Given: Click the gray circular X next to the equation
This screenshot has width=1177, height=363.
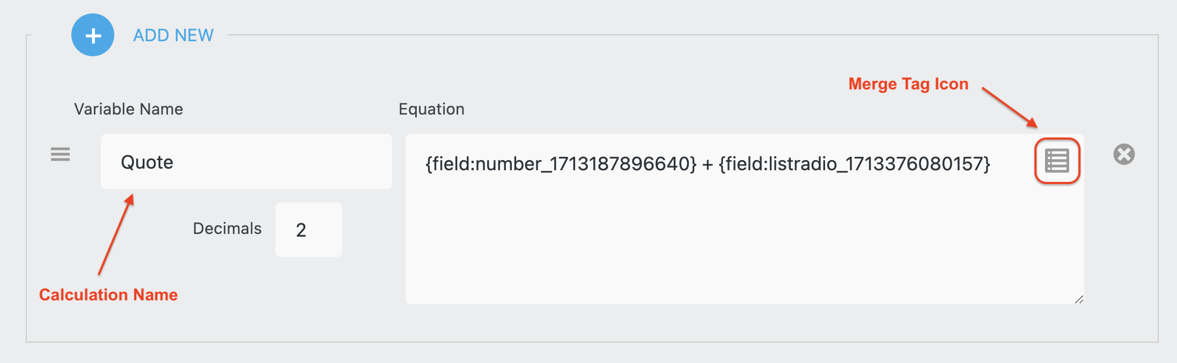Looking at the screenshot, I should [x=1123, y=155].
